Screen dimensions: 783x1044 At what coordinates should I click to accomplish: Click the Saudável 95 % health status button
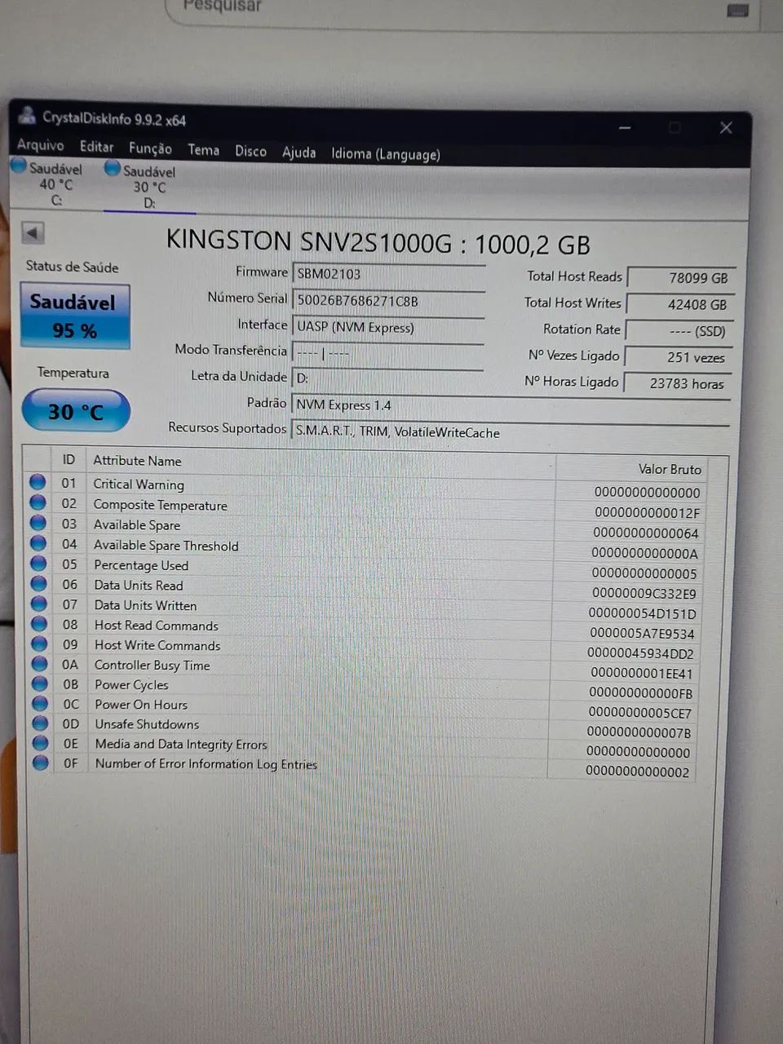click(x=74, y=316)
